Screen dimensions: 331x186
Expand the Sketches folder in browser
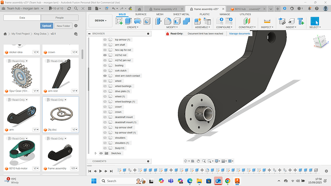[x=95, y=153]
